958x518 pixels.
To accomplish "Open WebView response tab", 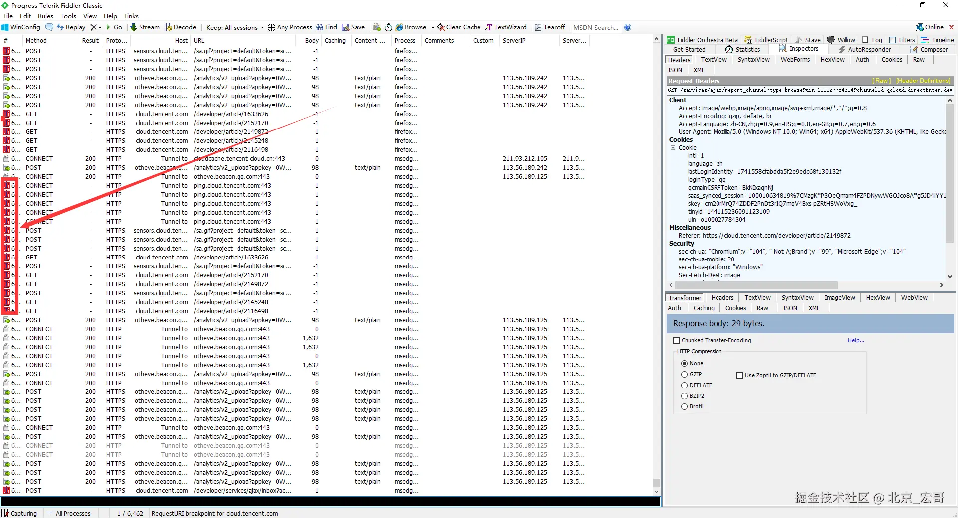I will (x=914, y=298).
